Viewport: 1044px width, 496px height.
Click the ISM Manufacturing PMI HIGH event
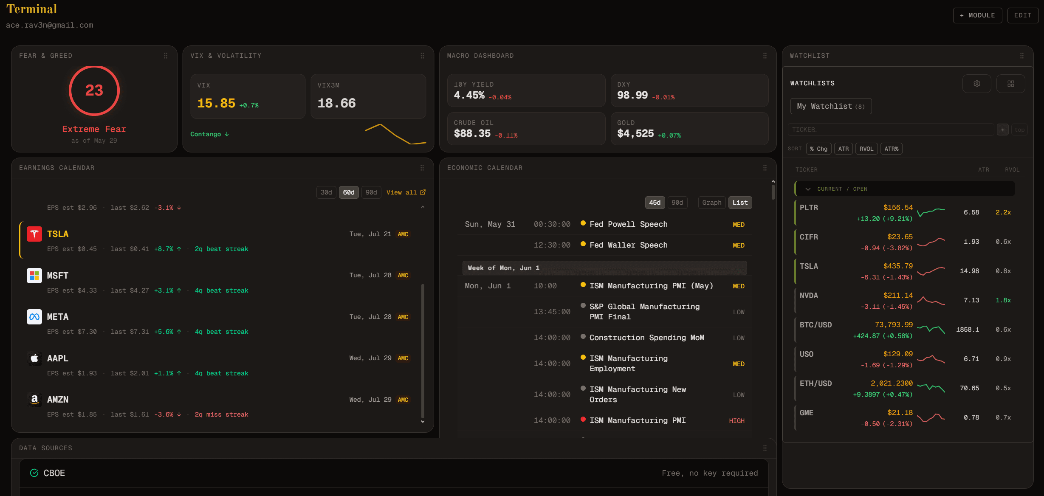coord(604,420)
